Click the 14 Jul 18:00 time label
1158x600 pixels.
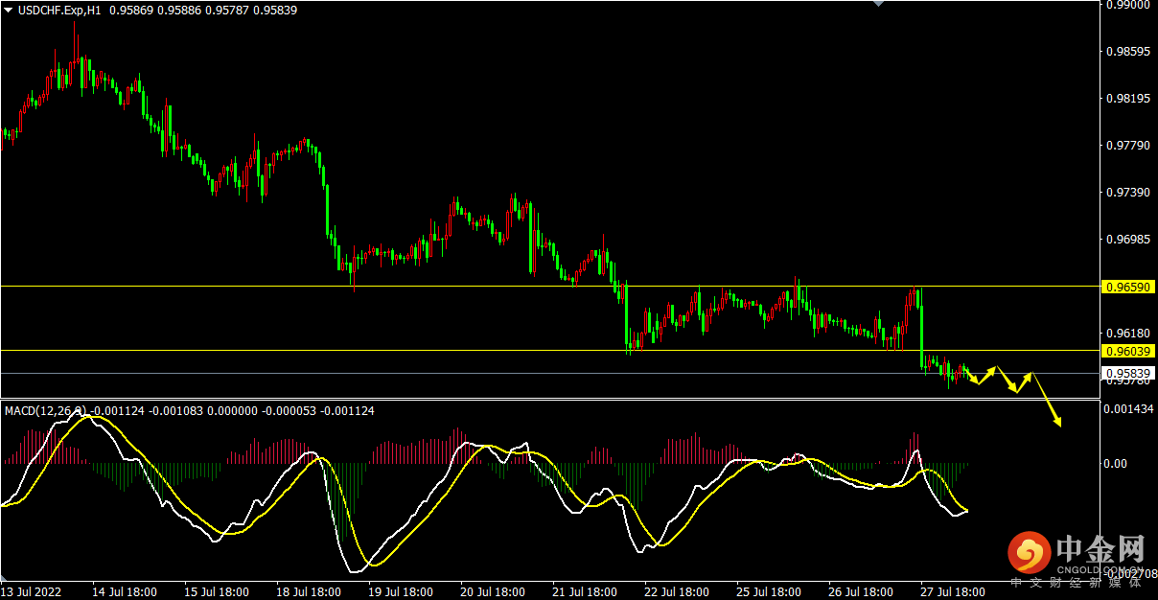click(125, 592)
